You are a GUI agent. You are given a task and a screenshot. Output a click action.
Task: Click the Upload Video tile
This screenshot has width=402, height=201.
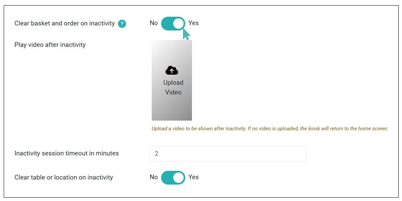172,80
